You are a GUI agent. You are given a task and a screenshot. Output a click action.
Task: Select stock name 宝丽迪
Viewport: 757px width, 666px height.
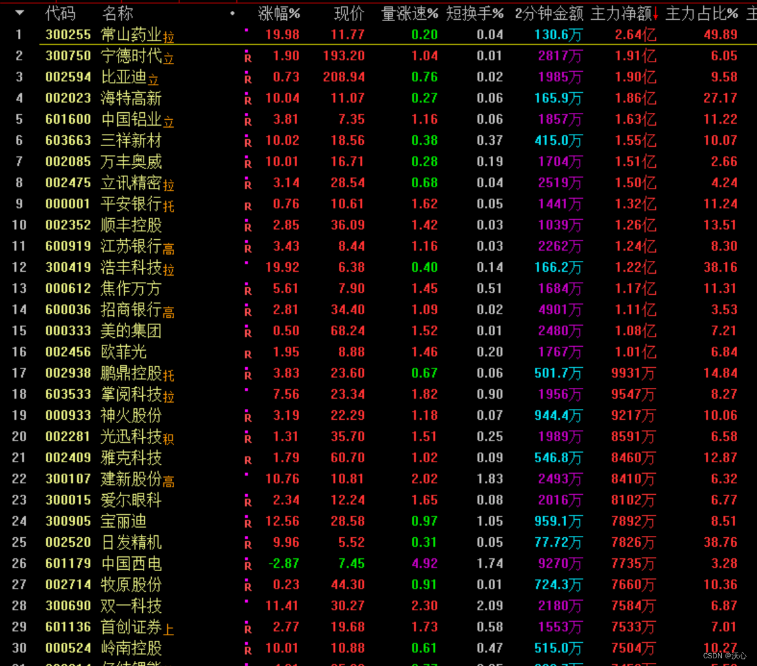pyautogui.click(x=123, y=521)
